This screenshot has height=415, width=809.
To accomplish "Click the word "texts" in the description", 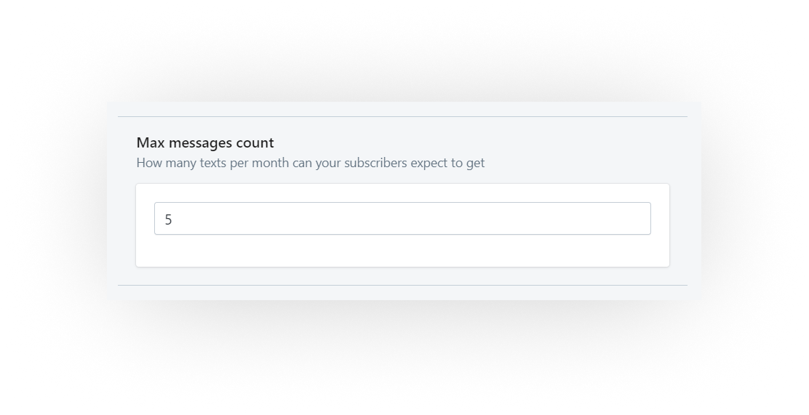I will click(x=213, y=163).
